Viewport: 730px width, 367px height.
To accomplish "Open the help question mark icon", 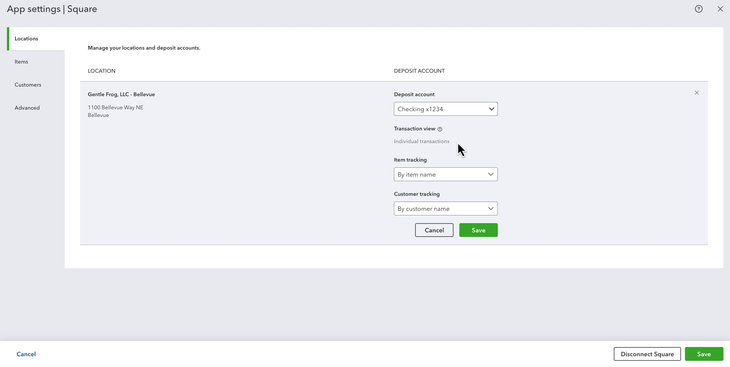I will [x=698, y=9].
